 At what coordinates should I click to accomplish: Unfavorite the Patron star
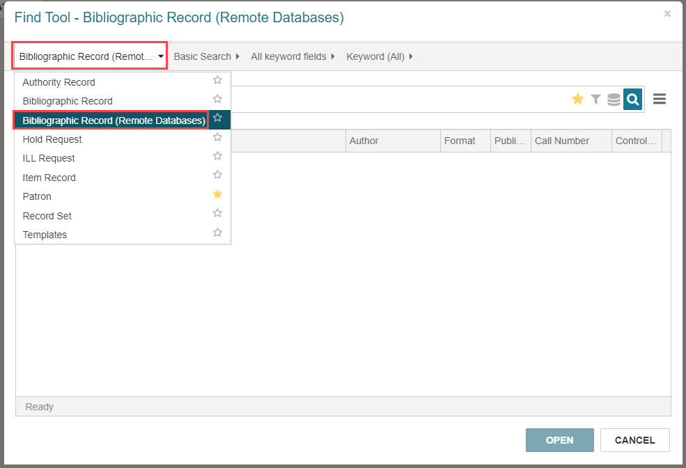pyautogui.click(x=217, y=194)
